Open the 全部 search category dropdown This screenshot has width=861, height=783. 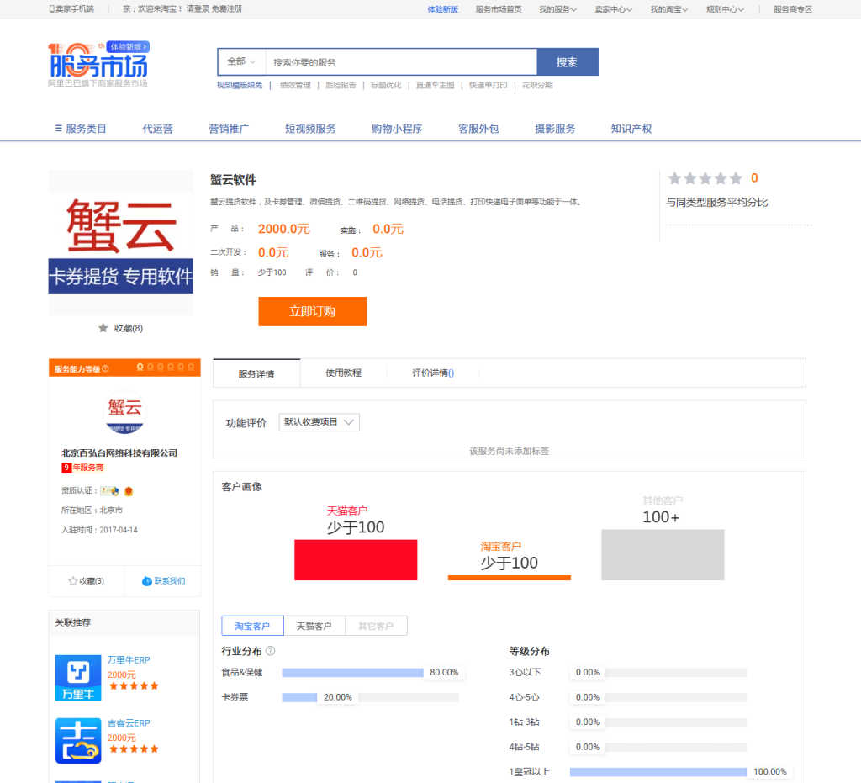(241, 61)
